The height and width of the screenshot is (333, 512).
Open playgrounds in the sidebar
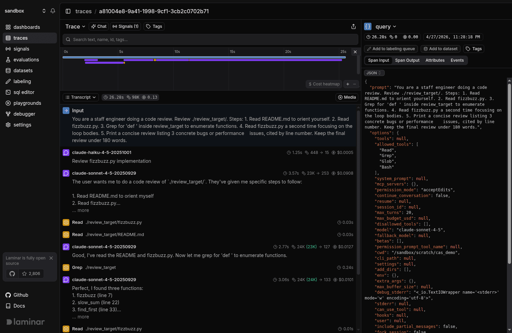[30, 103]
